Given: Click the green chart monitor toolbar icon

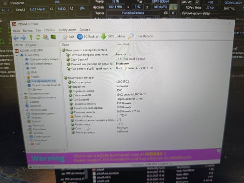Looking at the screenshot, I should [53, 37].
